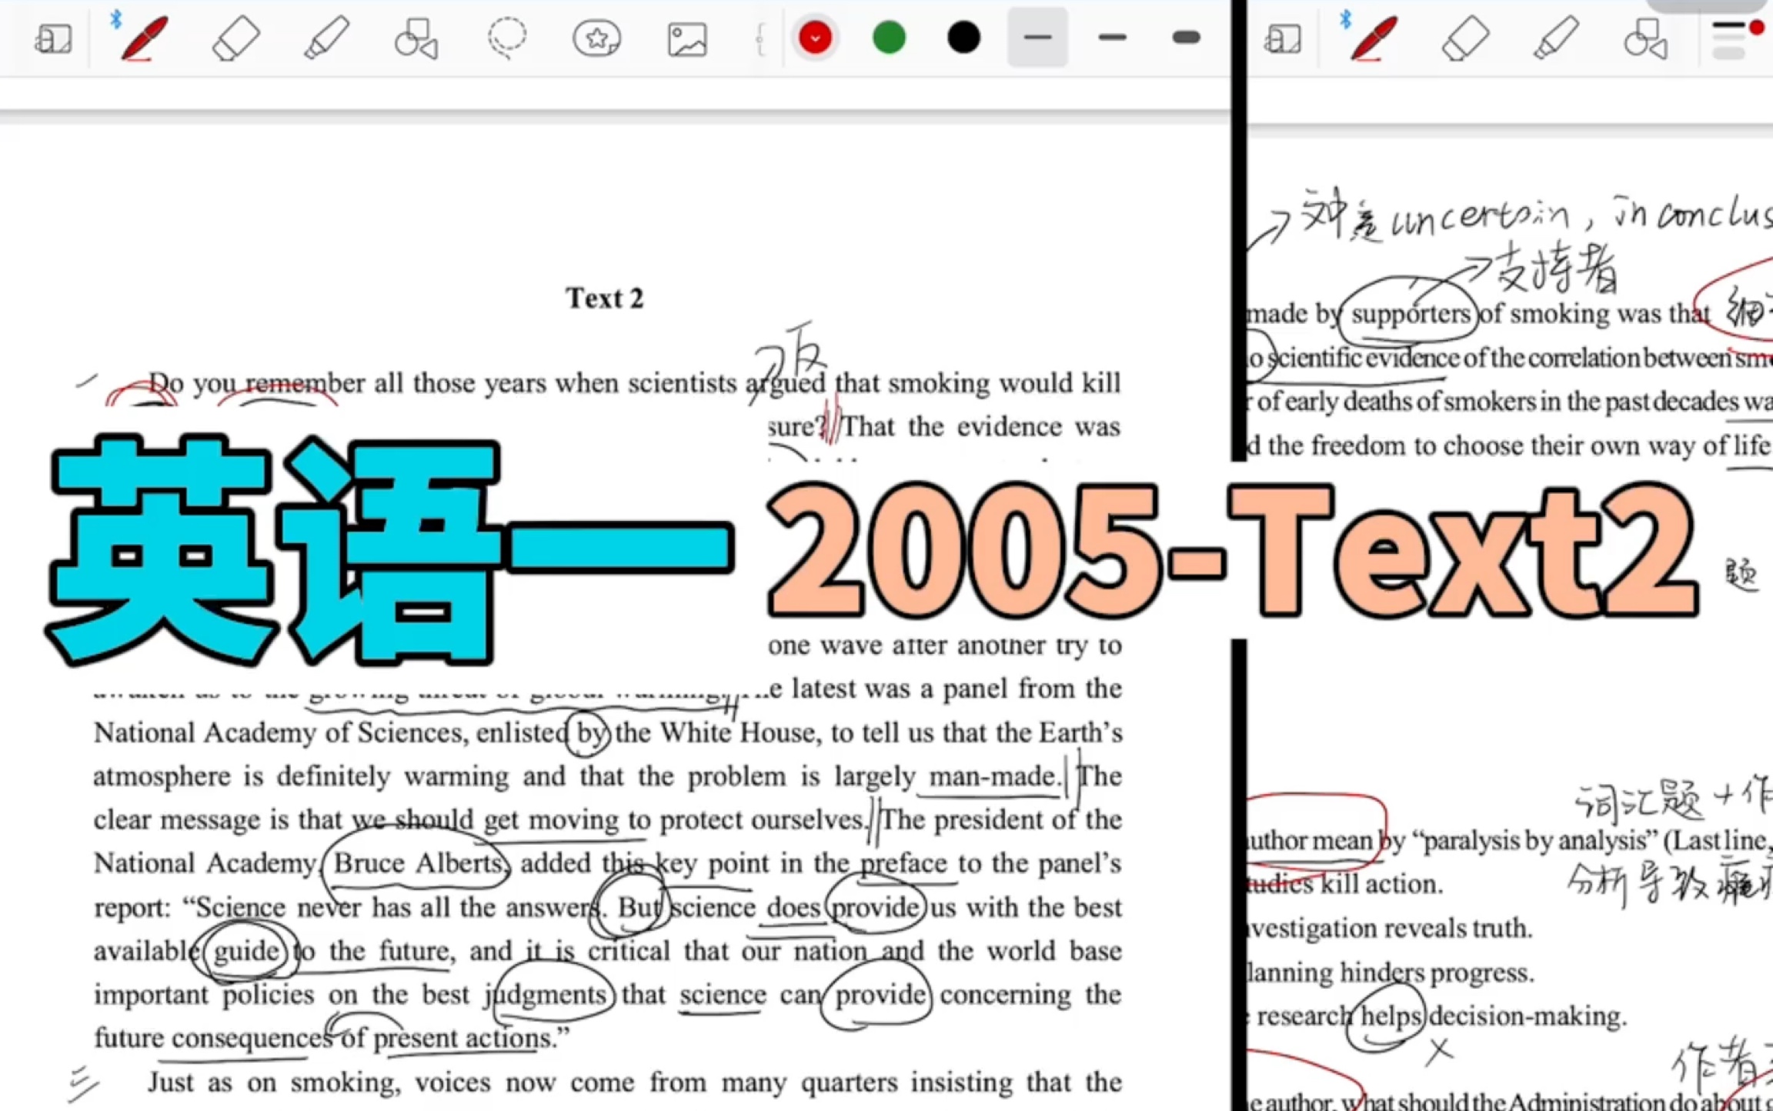The height and width of the screenshot is (1111, 1773).
Task: Open the sticker/favorites tool
Action: (597, 38)
